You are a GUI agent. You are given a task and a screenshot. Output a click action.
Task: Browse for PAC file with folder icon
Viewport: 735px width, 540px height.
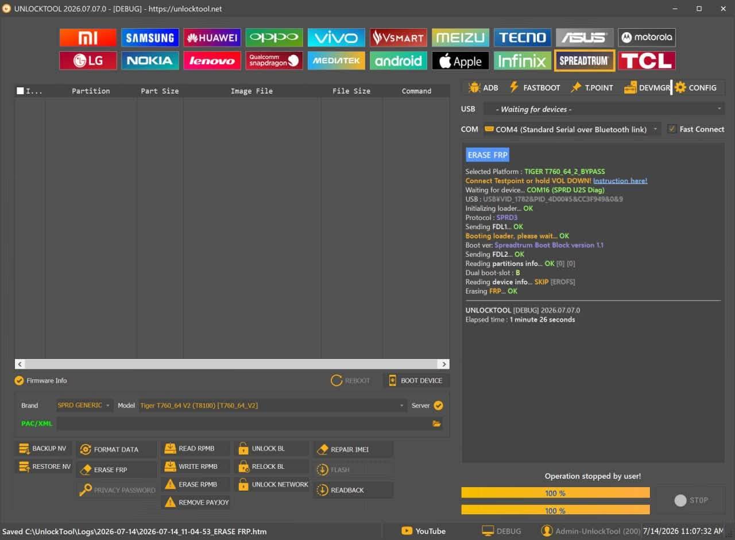click(x=437, y=423)
